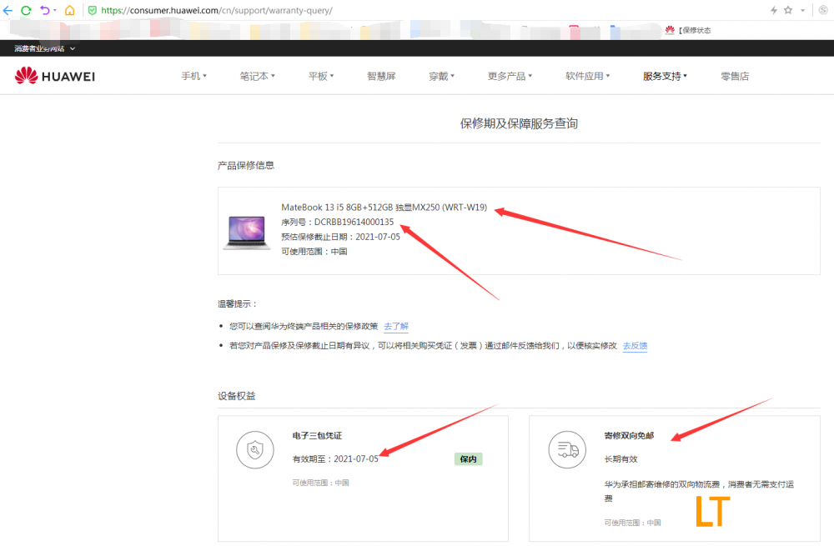Image resolution: width=834 pixels, height=546 pixels.
Task: Click the serial number DCRBB19614000135
Action: click(x=354, y=222)
